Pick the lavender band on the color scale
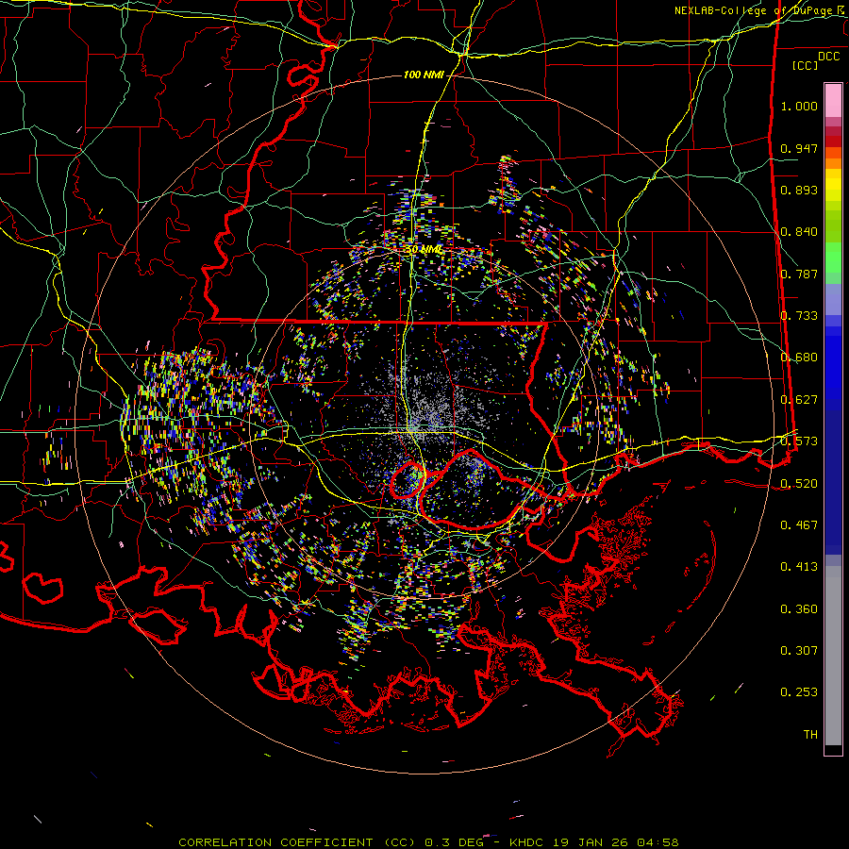Image resolution: width=849 pixels, height=849 pixels. 833,300
